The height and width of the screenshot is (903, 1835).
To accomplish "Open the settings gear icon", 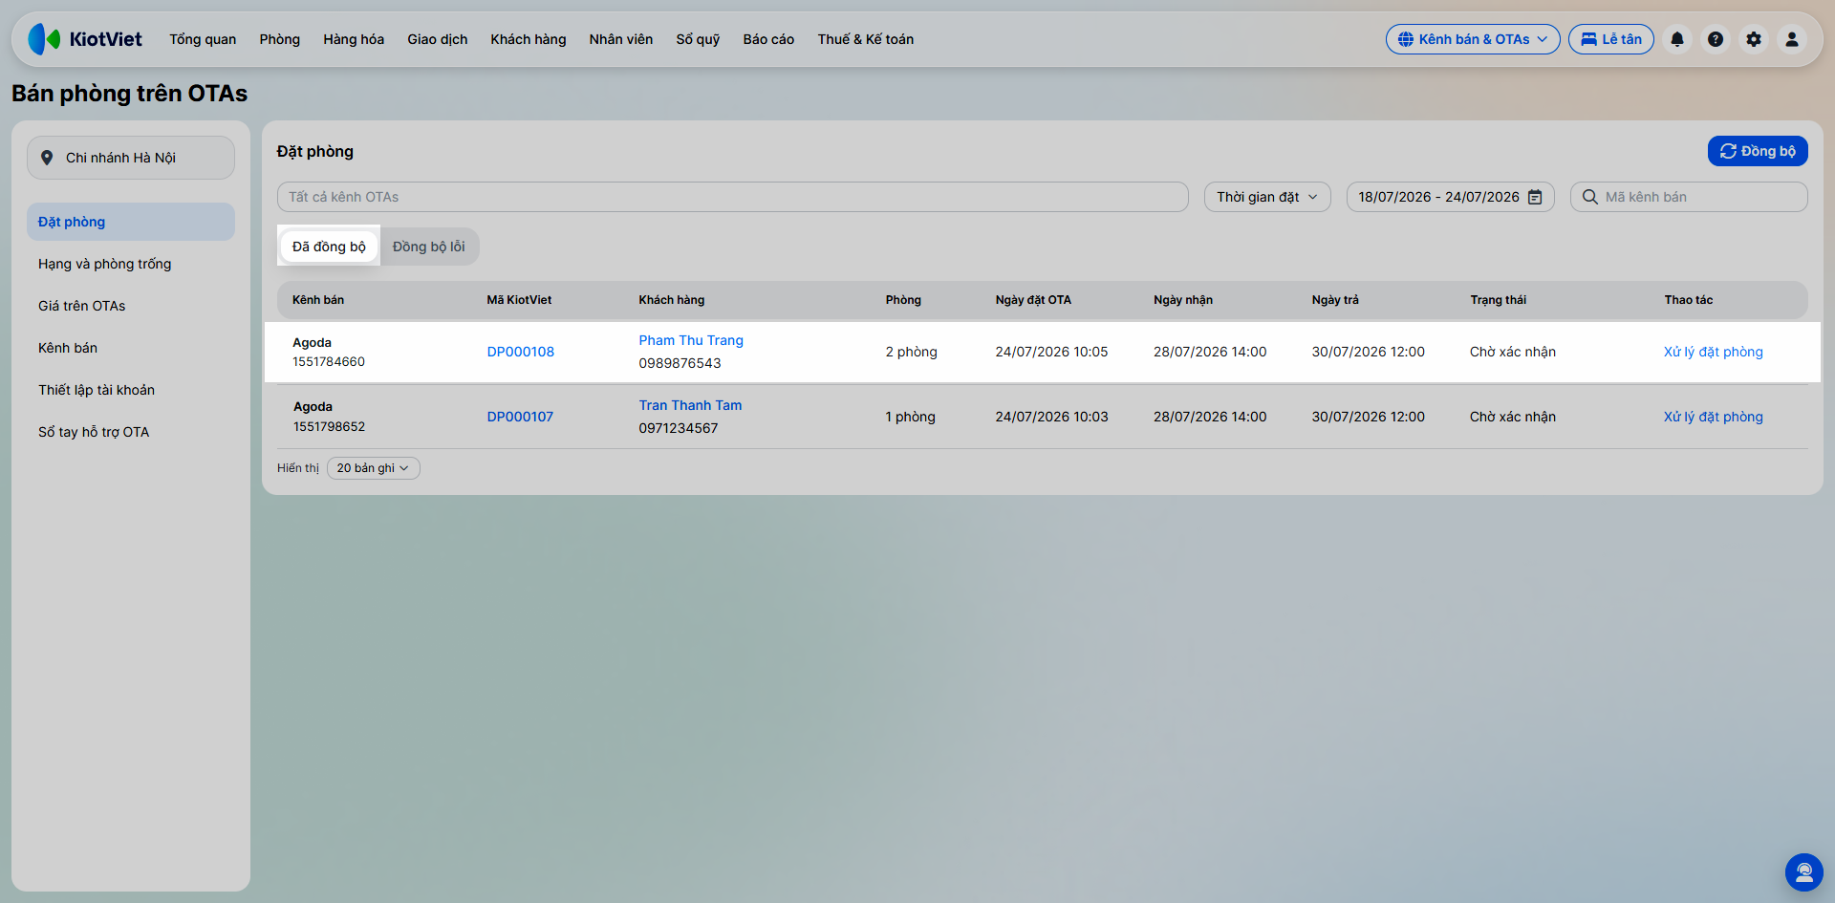I will point(1754,39).
